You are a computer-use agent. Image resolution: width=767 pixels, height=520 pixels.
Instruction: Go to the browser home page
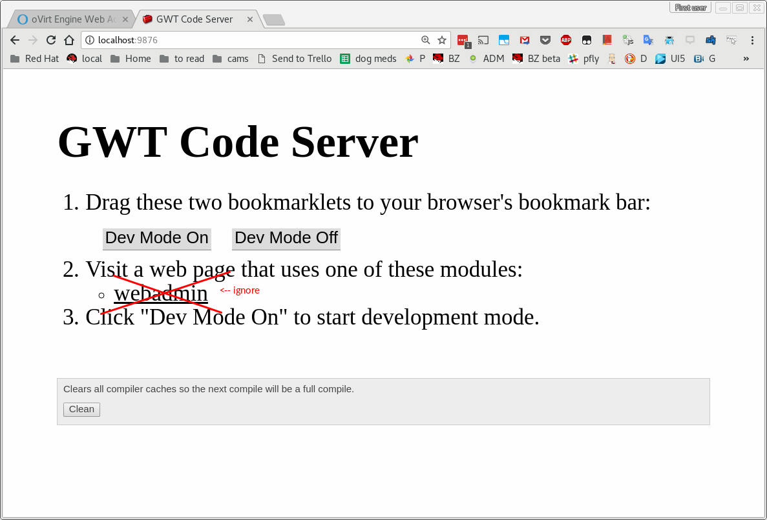pos(69,40)
